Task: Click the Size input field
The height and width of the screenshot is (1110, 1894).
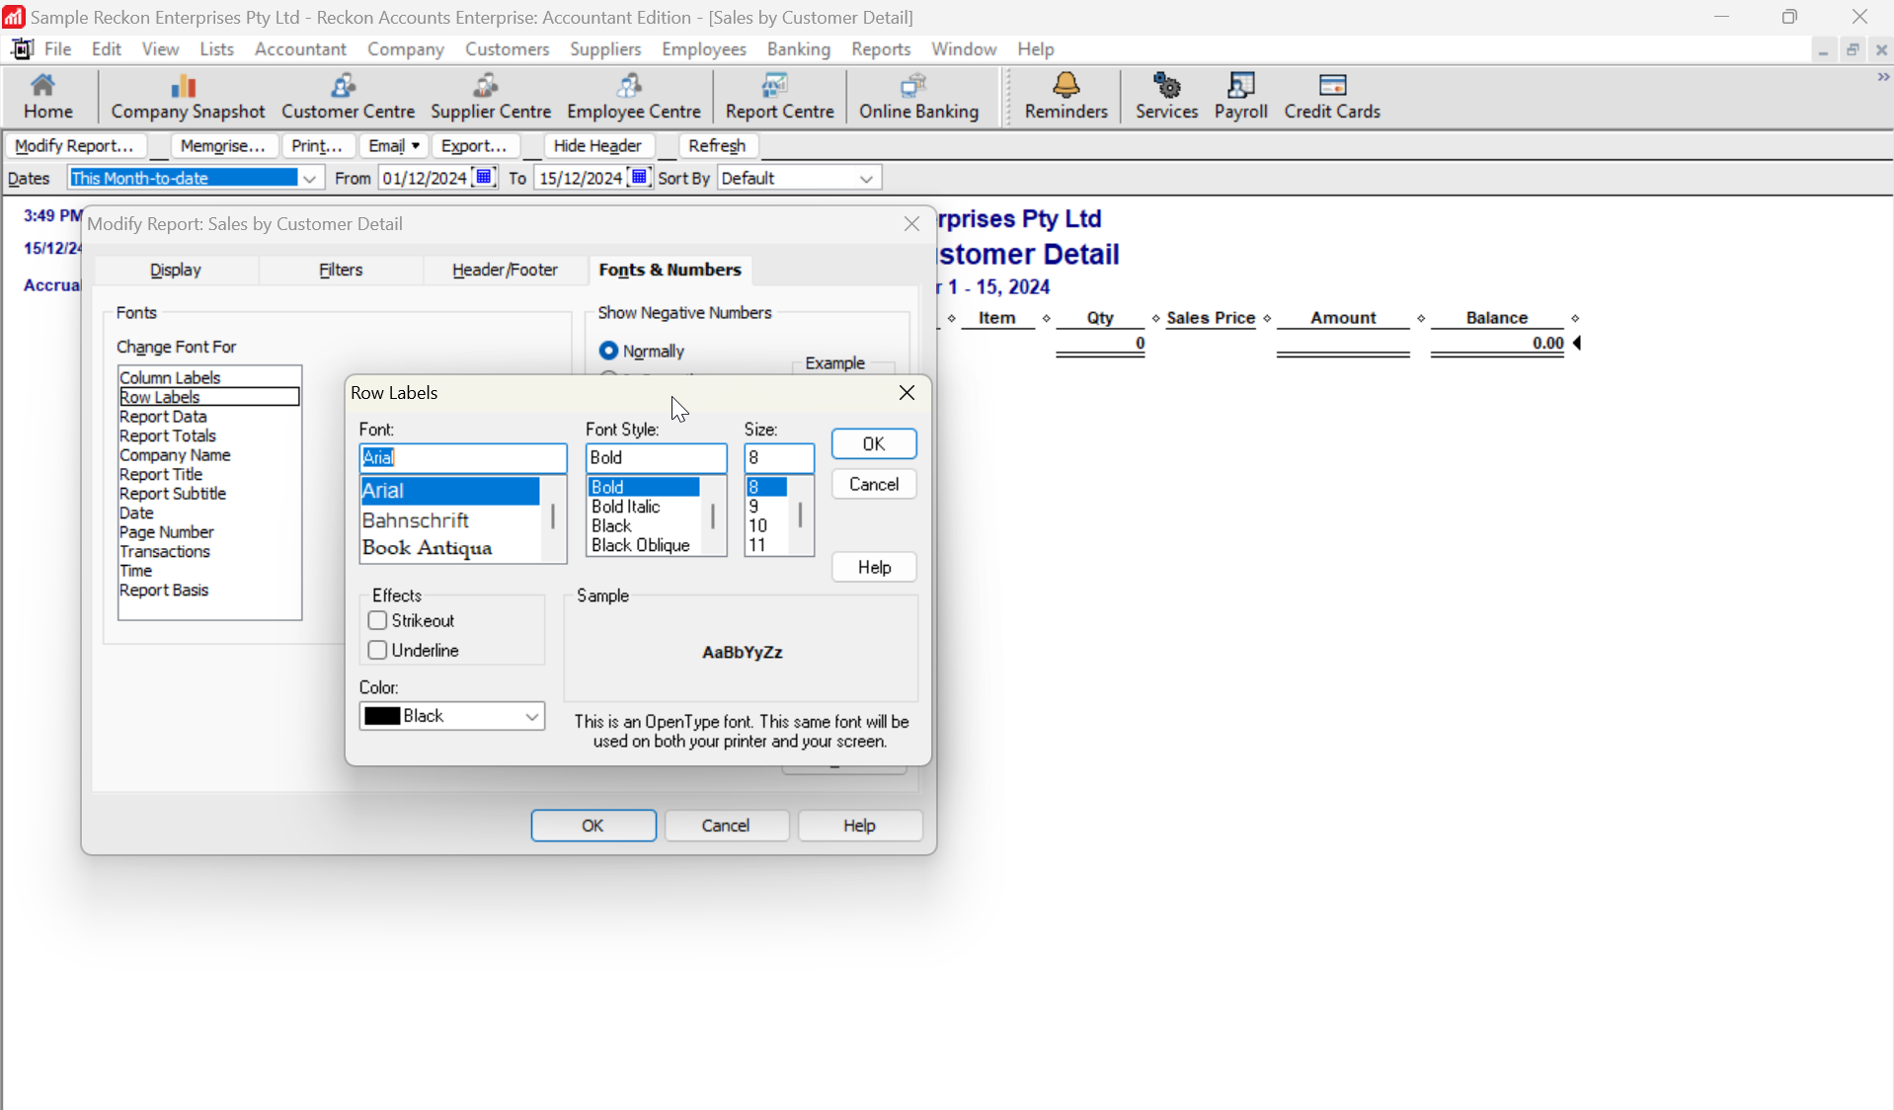Action: [x=779, y=457]
